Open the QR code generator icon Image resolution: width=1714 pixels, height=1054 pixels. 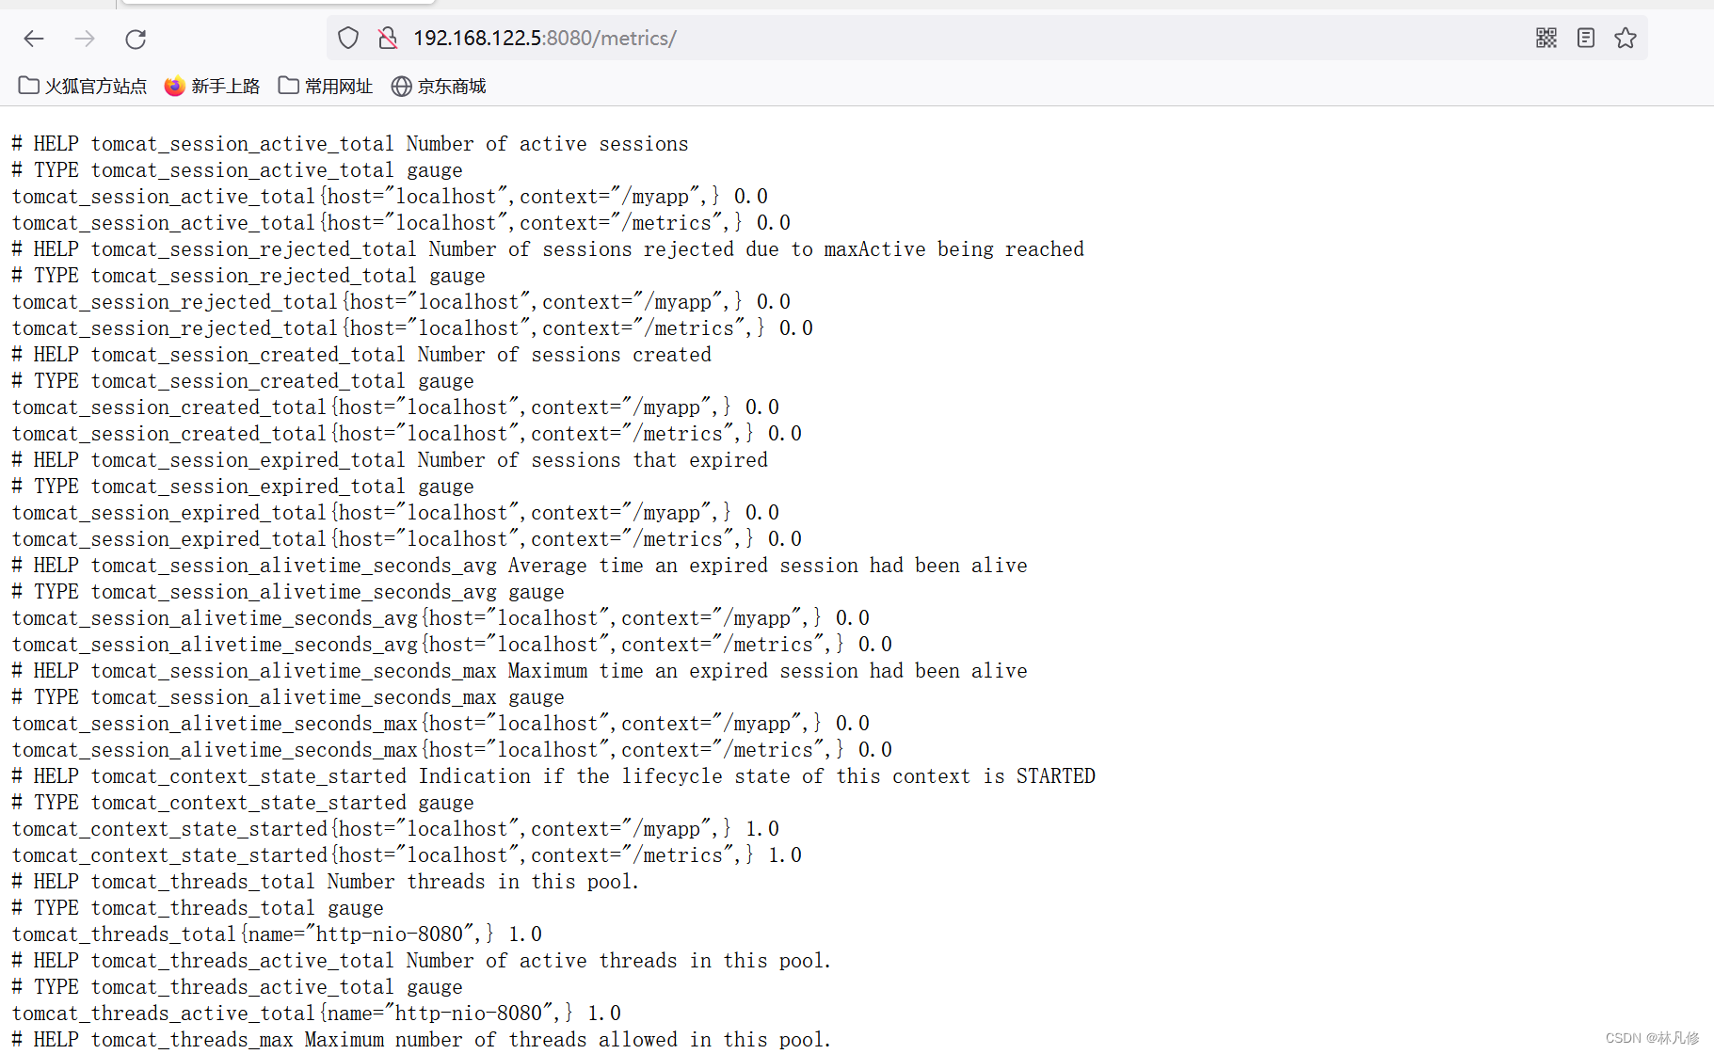[1546, 38]
